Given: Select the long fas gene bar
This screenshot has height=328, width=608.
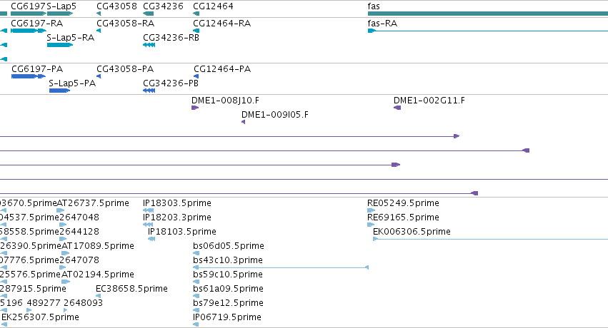Looking at the screenshot, I should 488,14.
